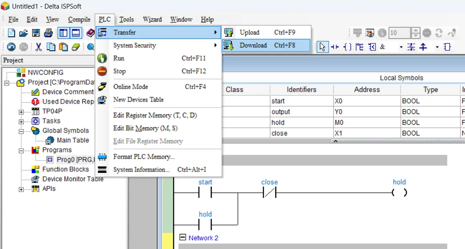
Task: Open the View menu
Action: (52, 19)
